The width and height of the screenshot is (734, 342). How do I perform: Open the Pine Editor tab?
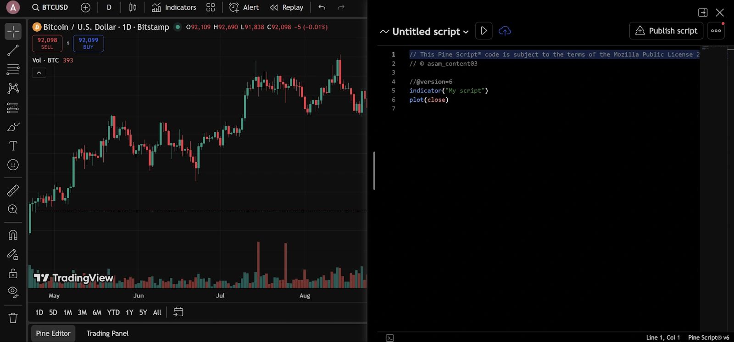coord(53,333)
